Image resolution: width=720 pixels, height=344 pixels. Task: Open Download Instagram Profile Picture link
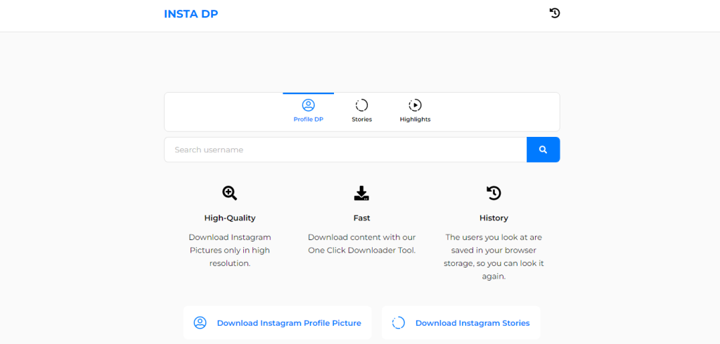click(x=277, y=323)
